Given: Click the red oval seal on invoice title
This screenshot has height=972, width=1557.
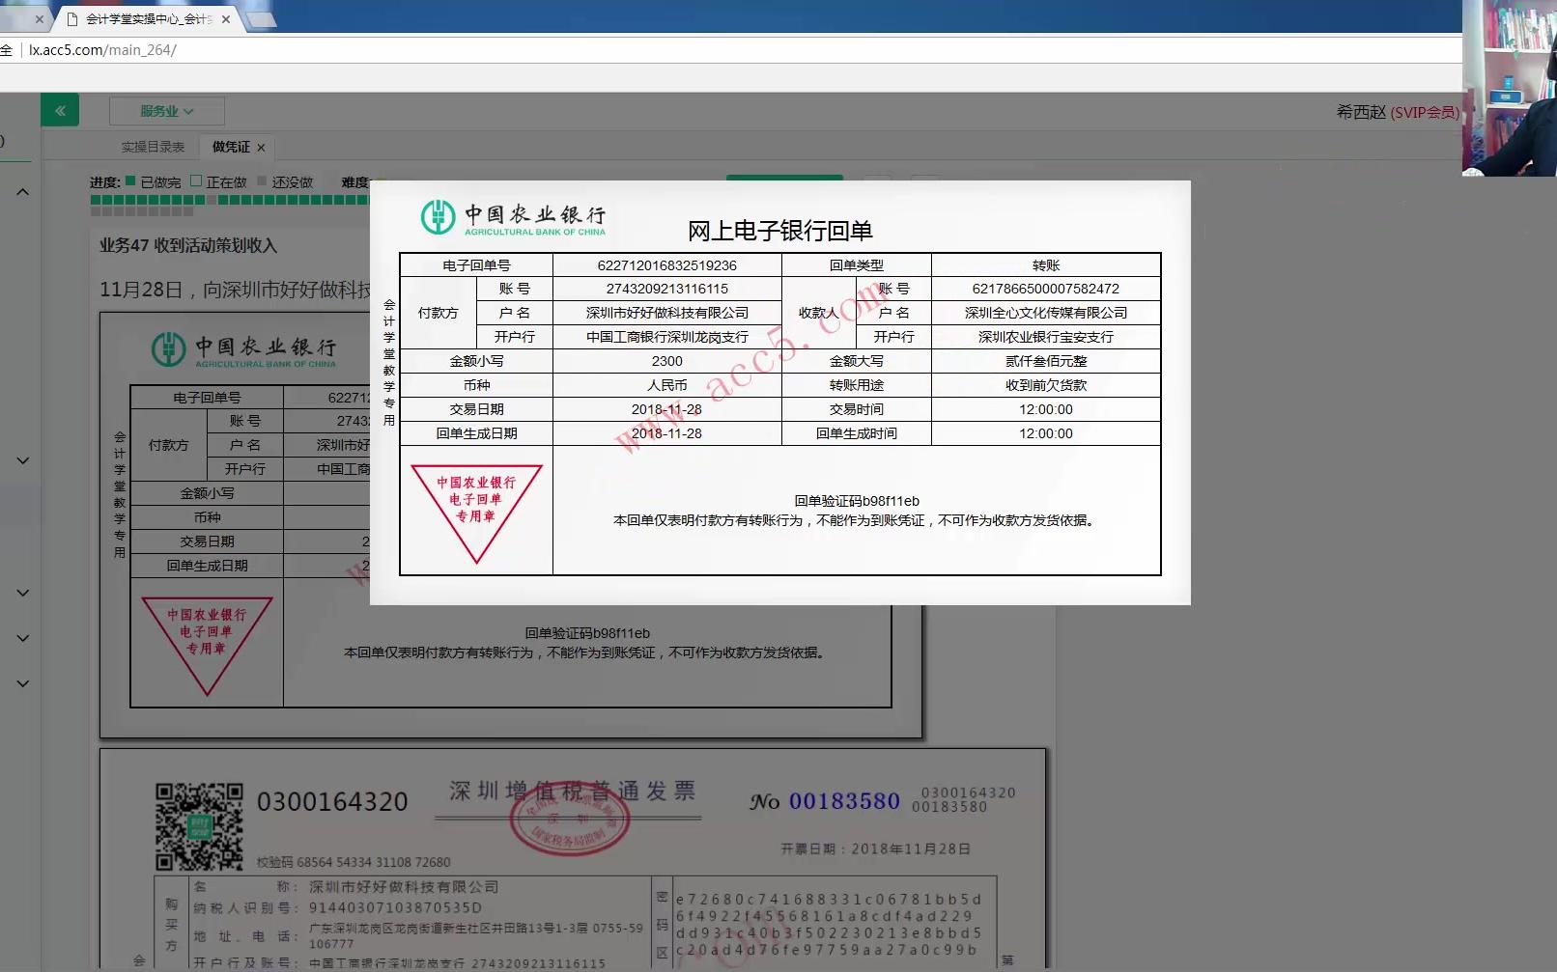Looking at the screenshot, I should [x=570, y=820].
